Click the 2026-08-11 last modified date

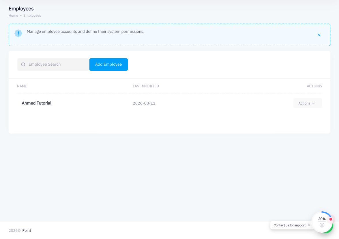[144, 103]
